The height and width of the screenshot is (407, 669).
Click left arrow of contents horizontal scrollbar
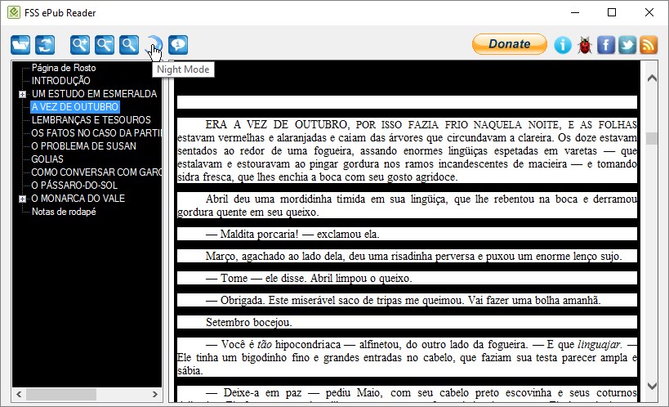[x=19, y=395]
